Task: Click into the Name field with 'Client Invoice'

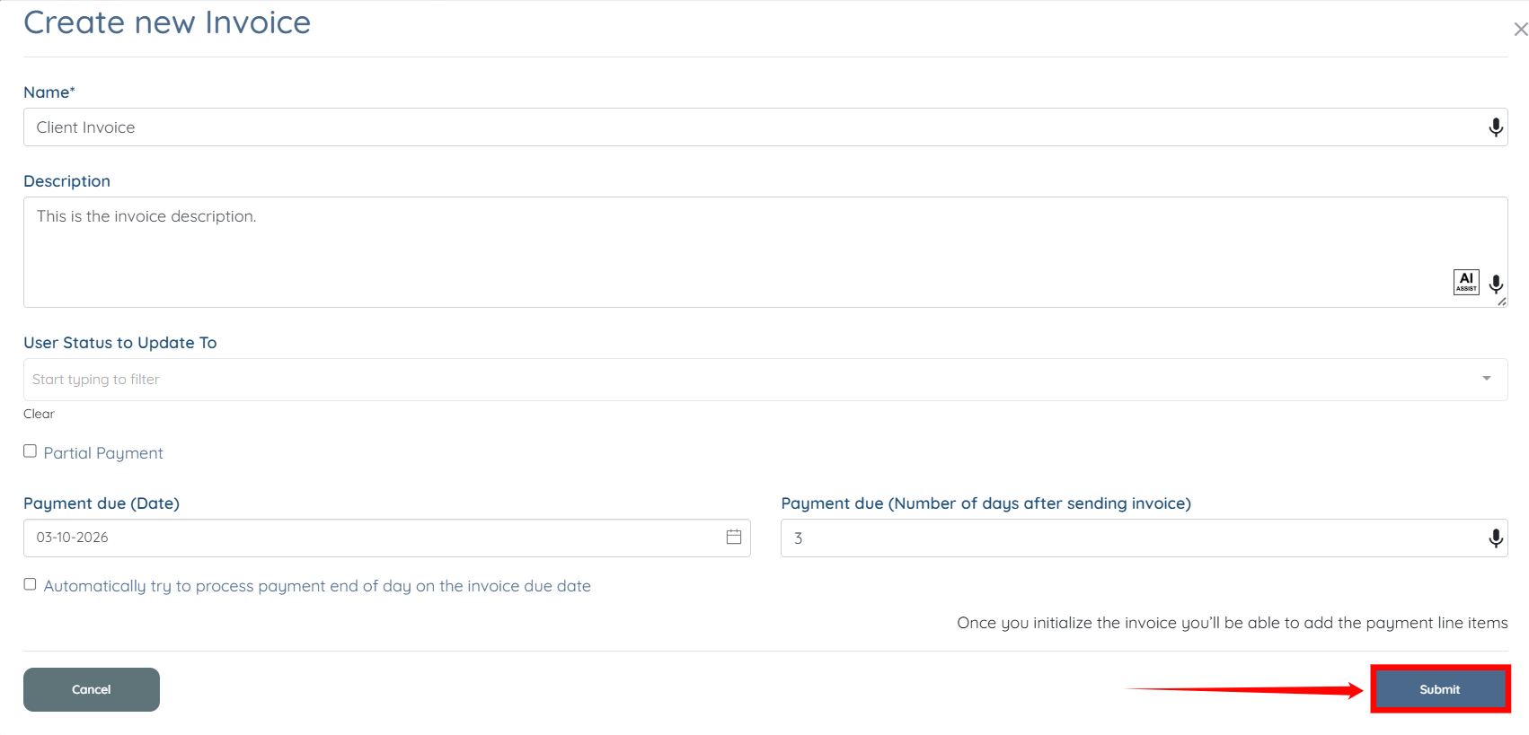Action: (x=719, y=127)
